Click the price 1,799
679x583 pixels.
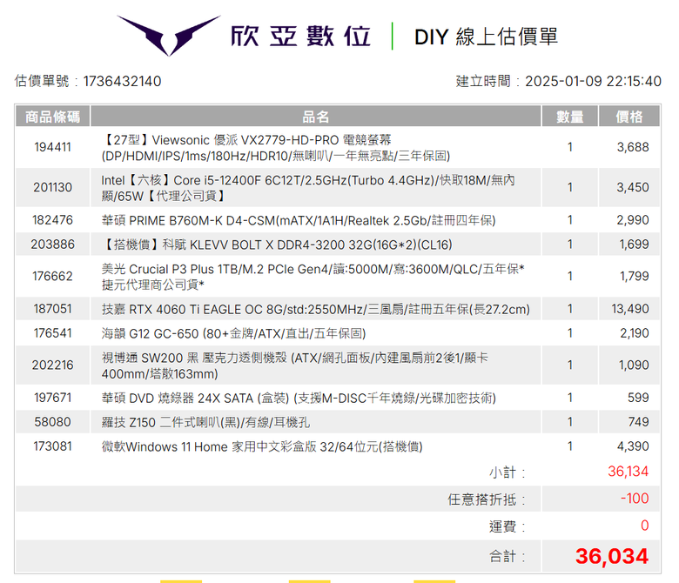point(634,276)
